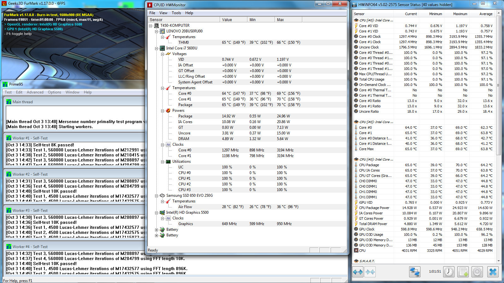Open HWMonitor's Help menu

pos(189,13)
